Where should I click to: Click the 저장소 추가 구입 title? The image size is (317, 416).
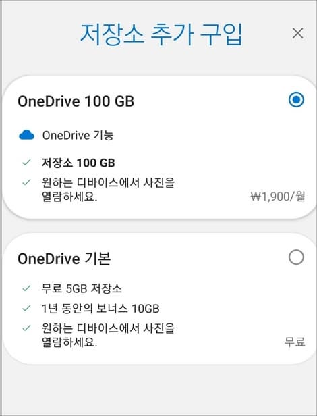pyautogui.click(x=161, y=35)
